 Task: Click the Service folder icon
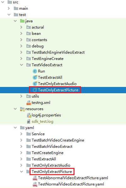click(x=29, y=134)
